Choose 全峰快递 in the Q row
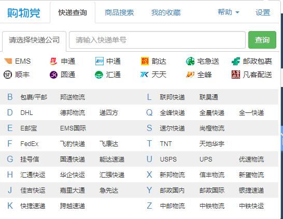Screen dimensions: 283x219 tap(173, 113)
